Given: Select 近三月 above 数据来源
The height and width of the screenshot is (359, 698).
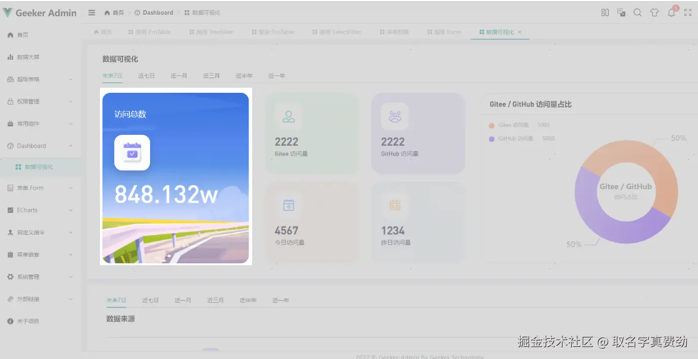Looking at the screenshot, I should (x=216, y=300).
